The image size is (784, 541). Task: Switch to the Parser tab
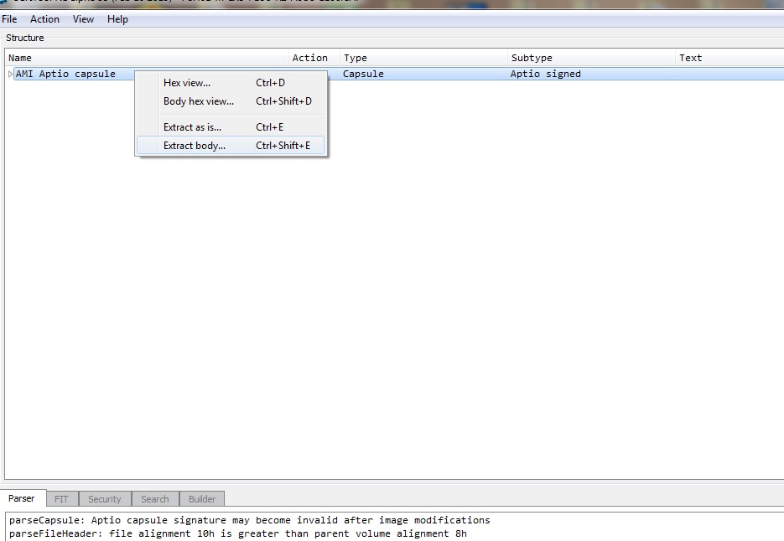22,498
